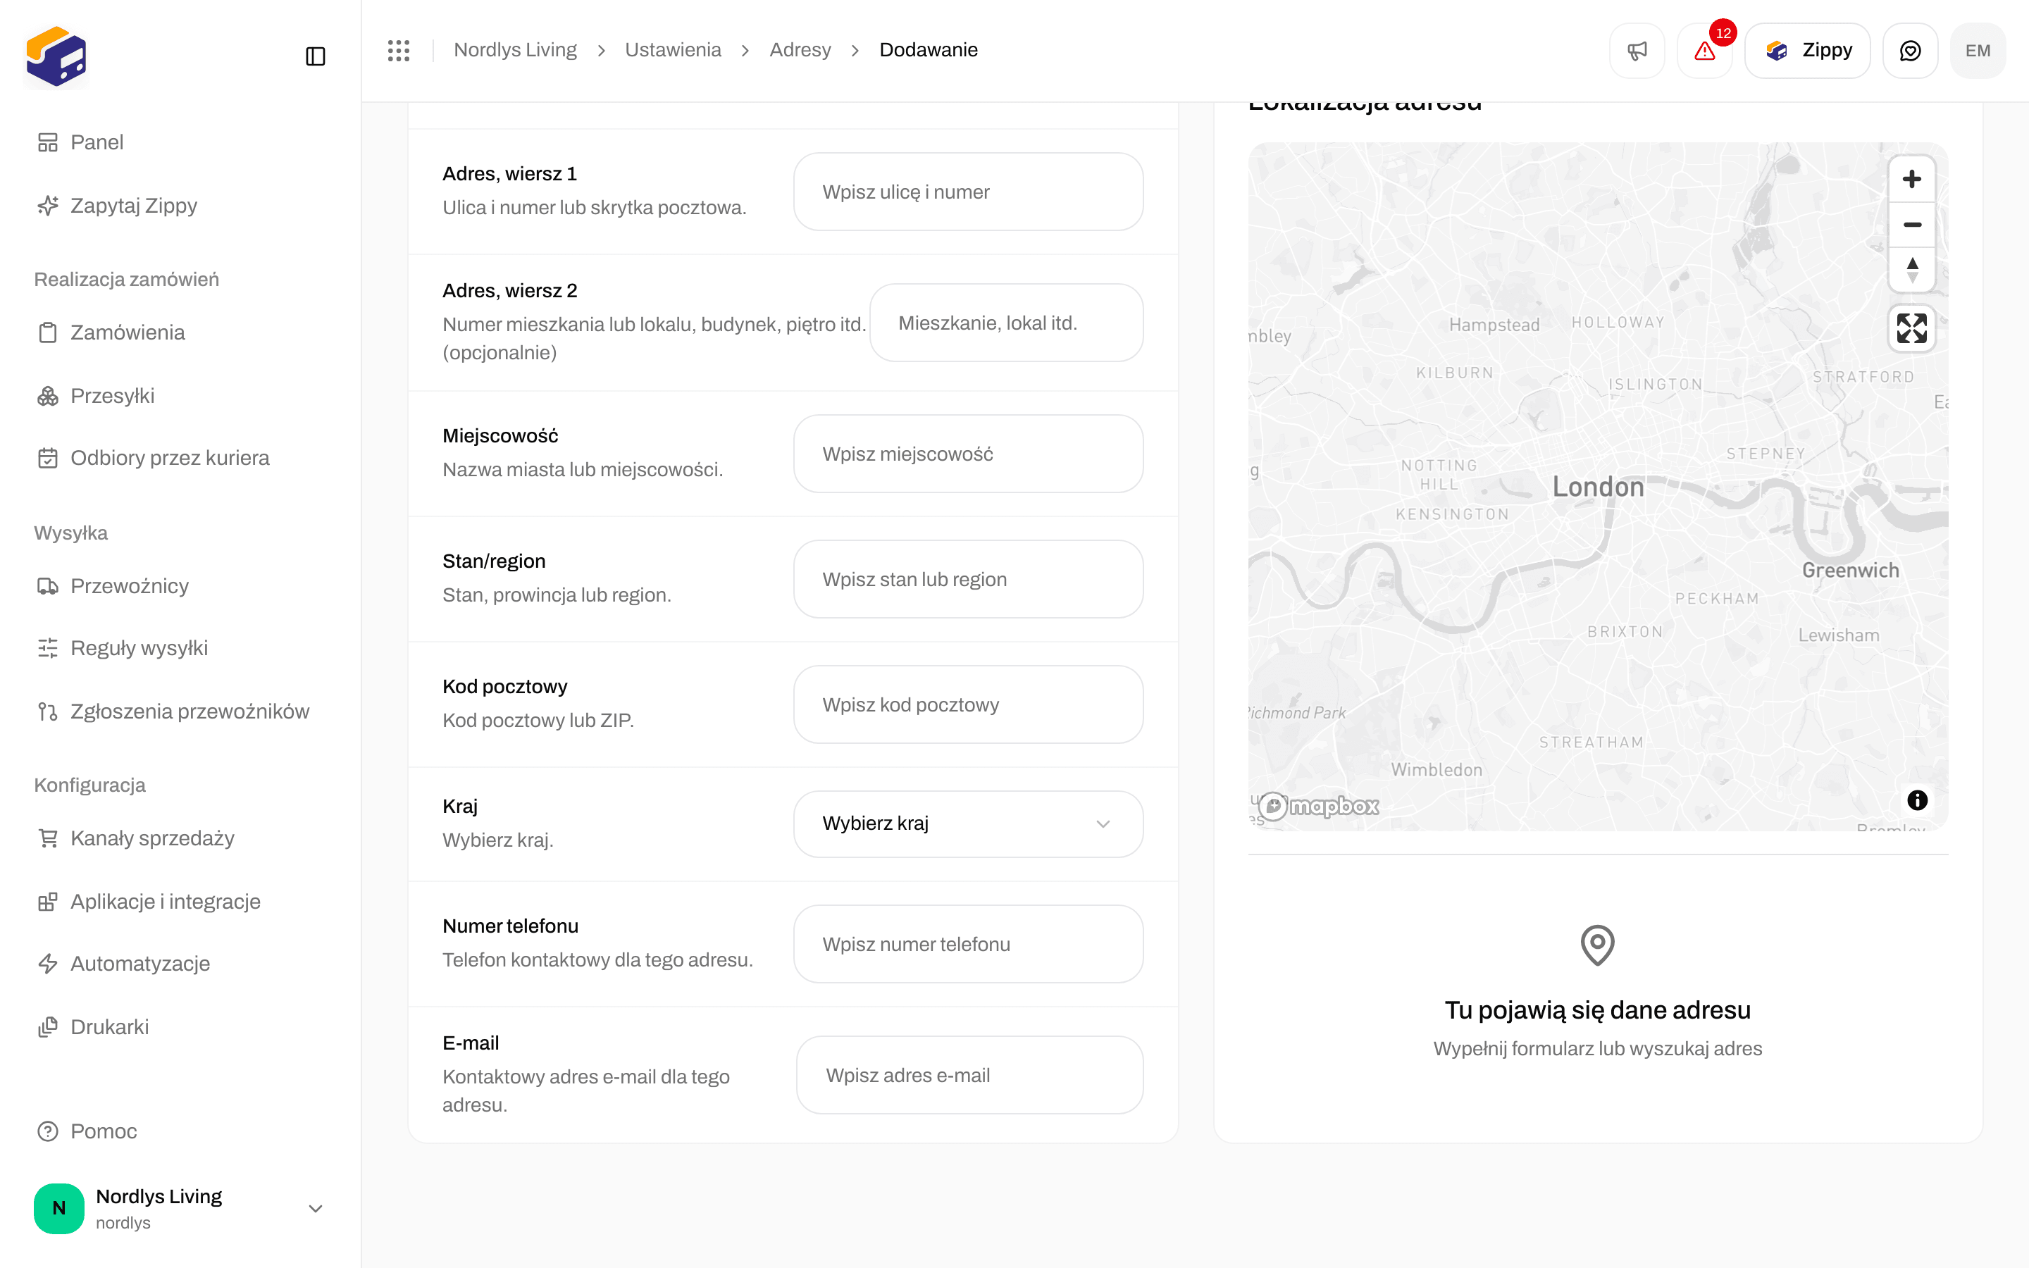Open Aplikacje i integracje
The image size is (2029, 1268).
tap(180, 902)
